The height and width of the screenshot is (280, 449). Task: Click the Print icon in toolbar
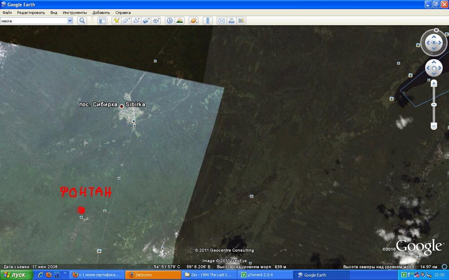coord(231,21)
